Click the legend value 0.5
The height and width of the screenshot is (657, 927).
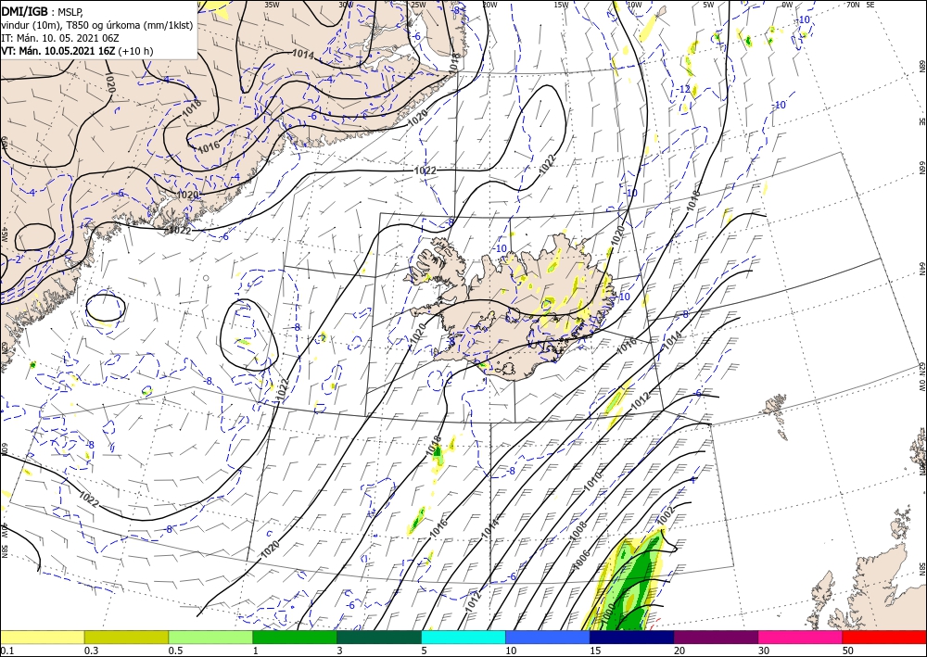[x=175, y=651]
